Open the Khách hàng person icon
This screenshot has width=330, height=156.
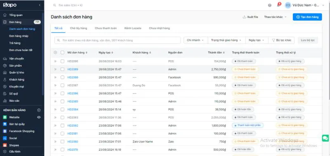point(5,80)
